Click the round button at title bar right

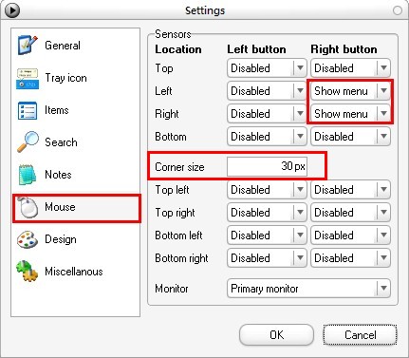point(398,10)
